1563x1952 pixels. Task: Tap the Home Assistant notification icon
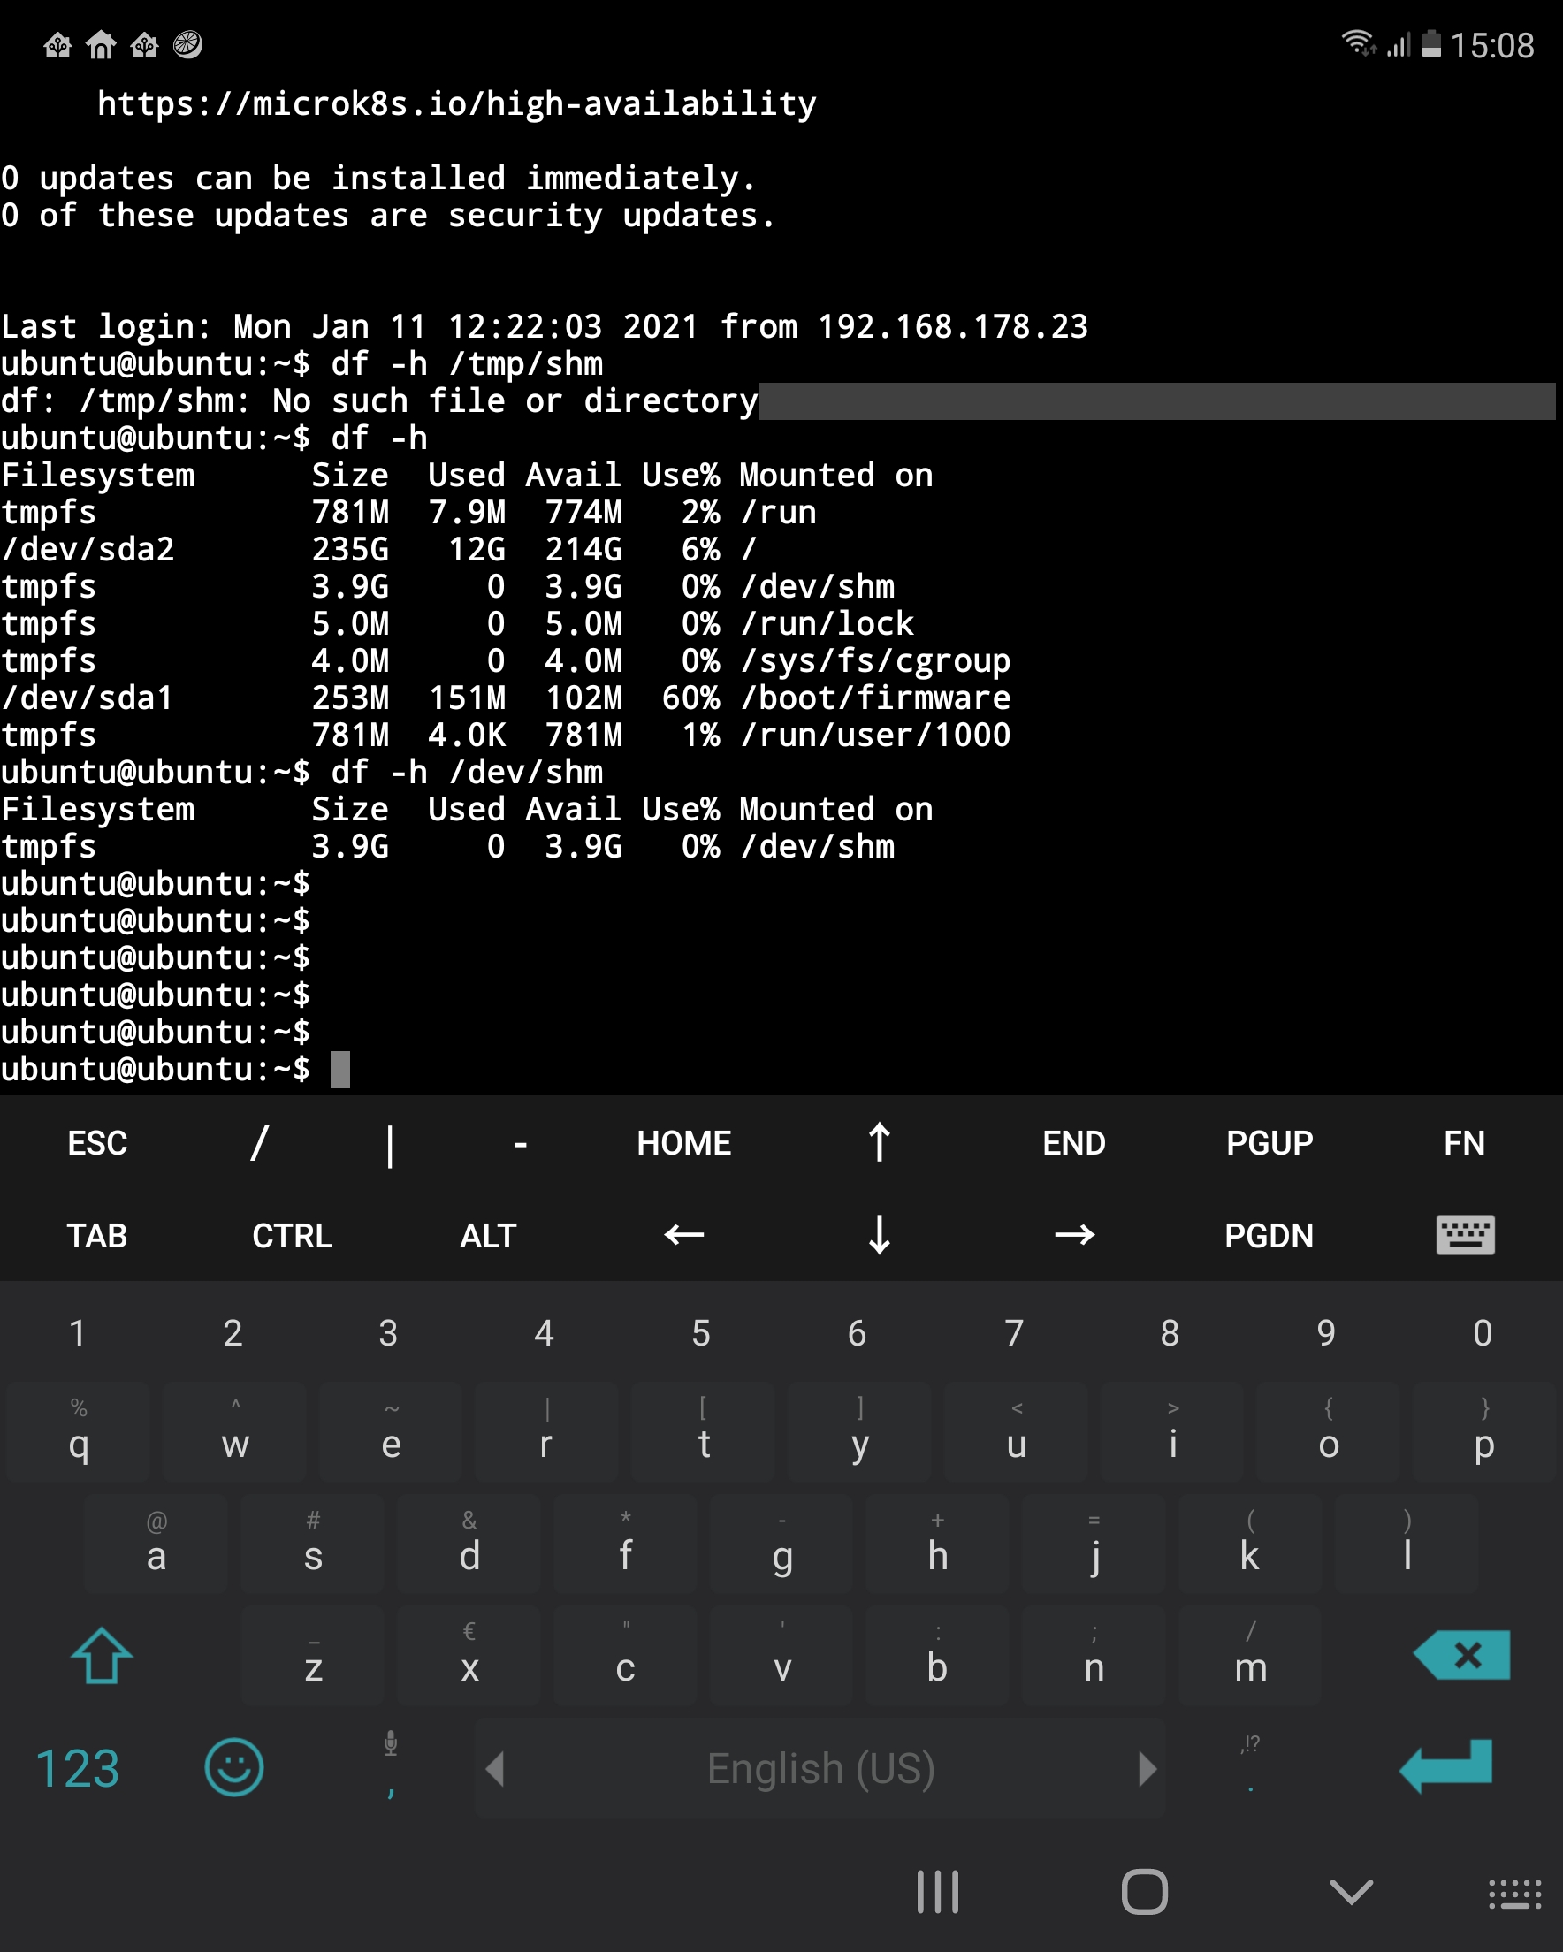pyautogui.click(x=59, y=44)
